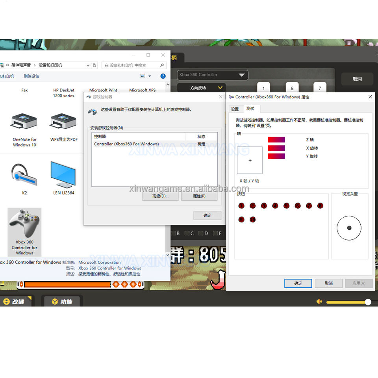
Task: Toggle the B checkbox in emulator panel
Action: coord(173,233)
